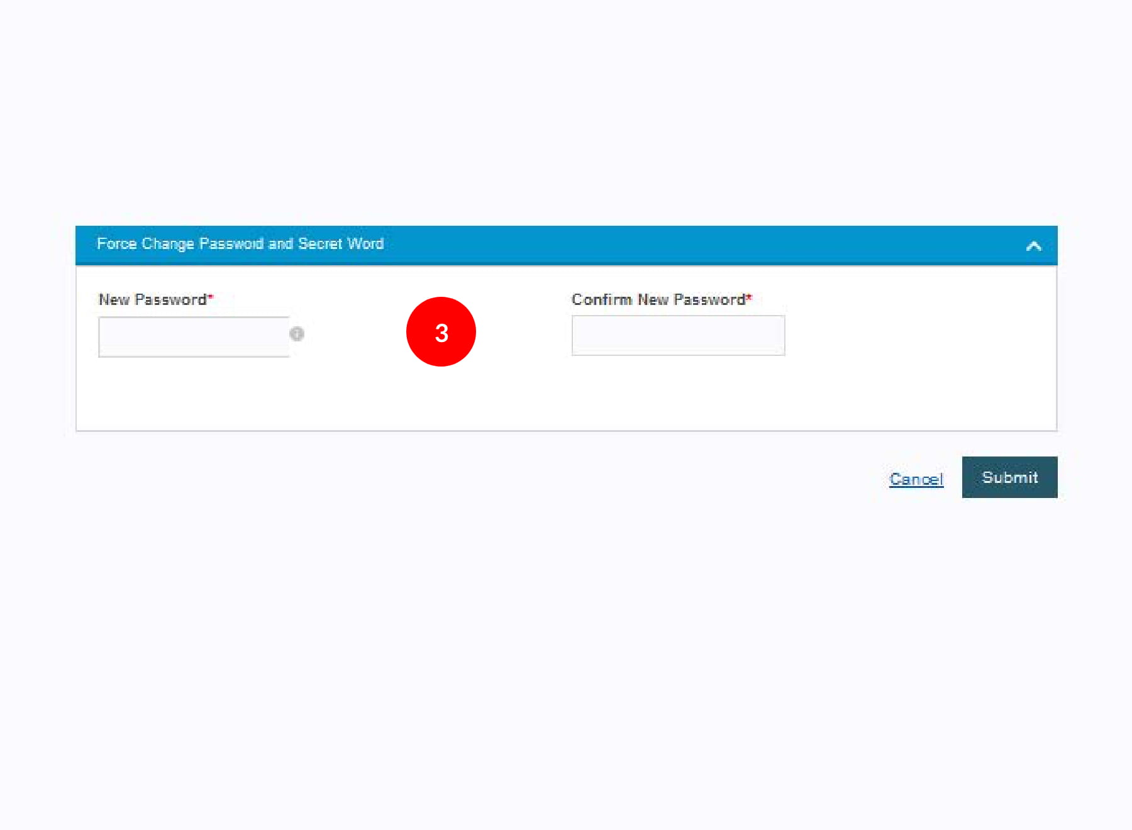Image resolution: width=1132 pixels, height=830 pixels.
Task: Focus the Confirm New Password field
Action: [x=678, y=336]
